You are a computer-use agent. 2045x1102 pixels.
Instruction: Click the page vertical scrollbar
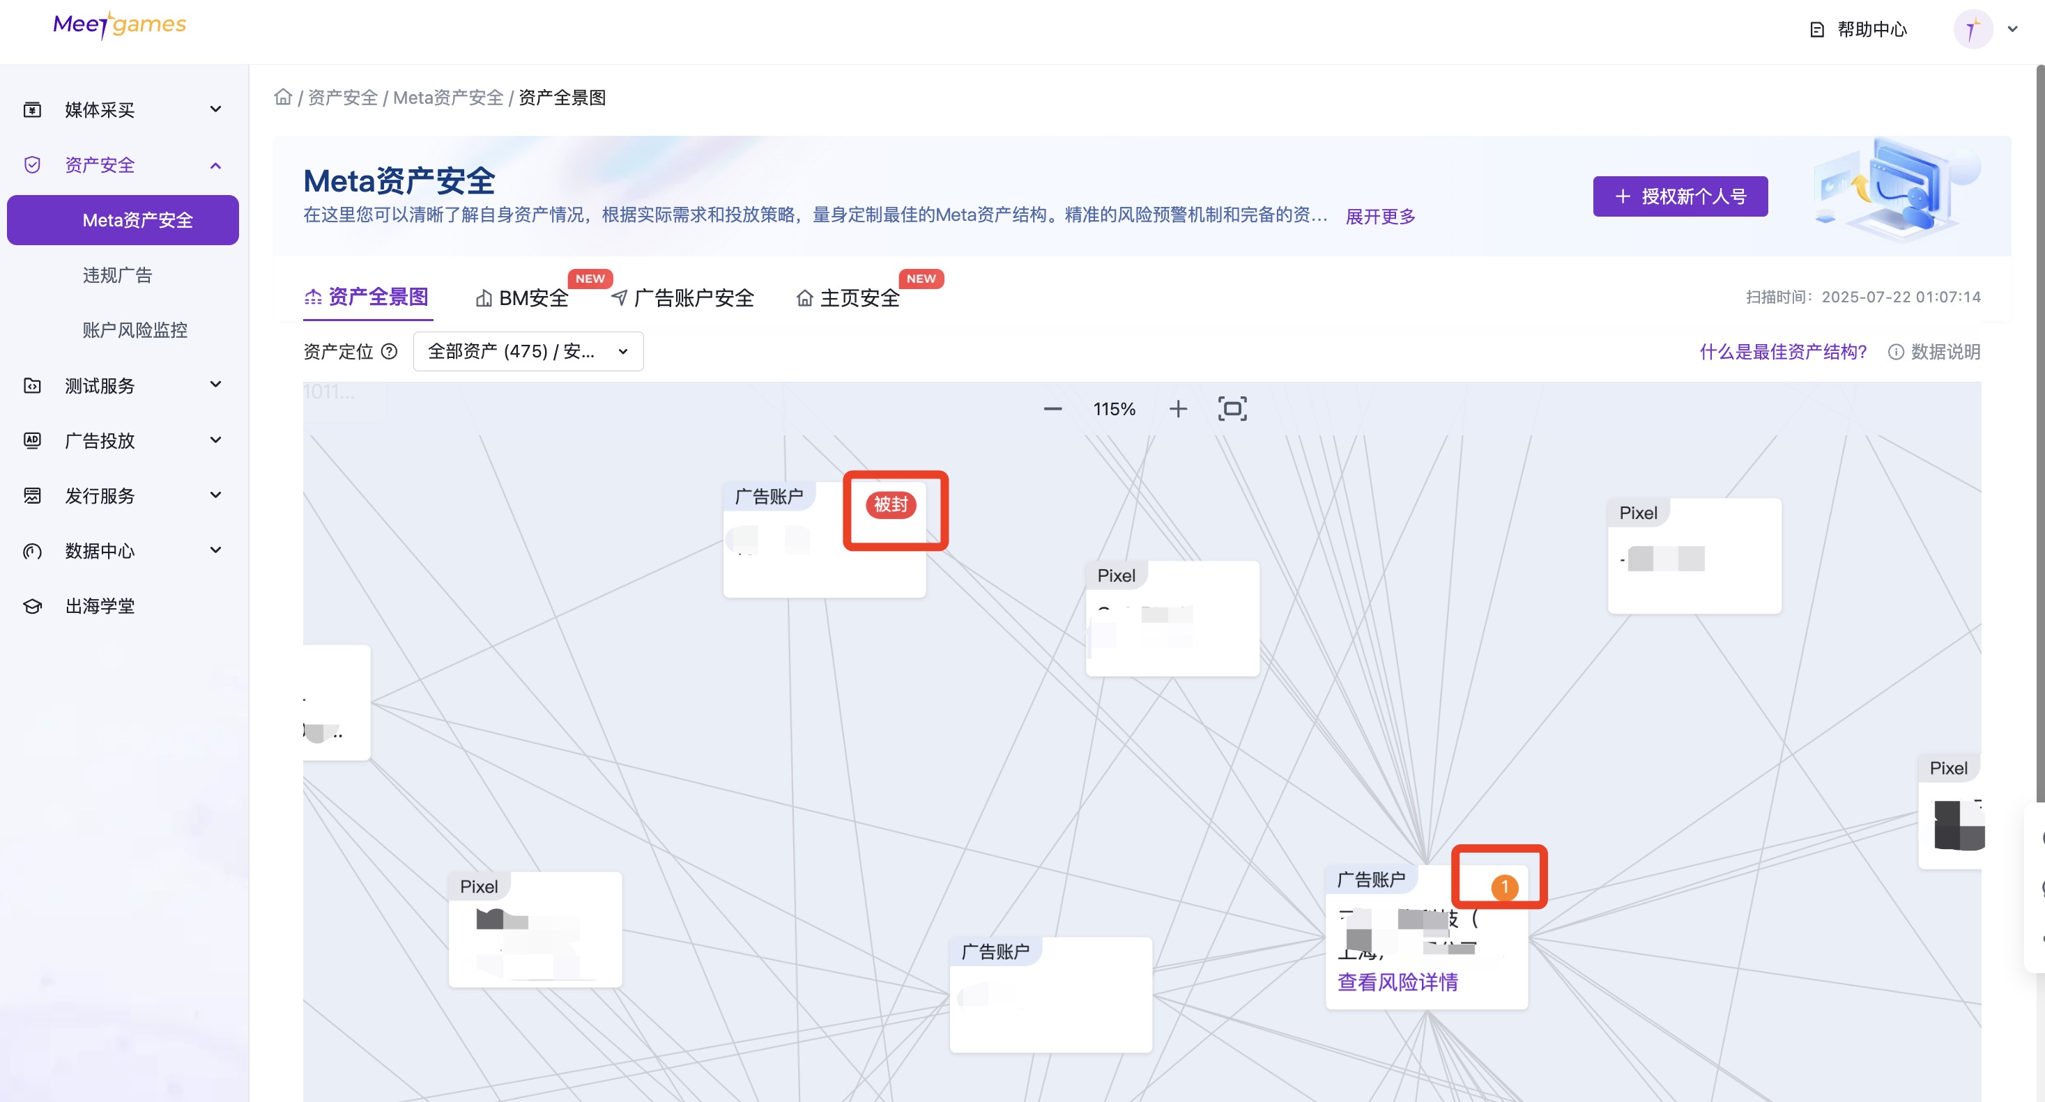(2039, 433)
